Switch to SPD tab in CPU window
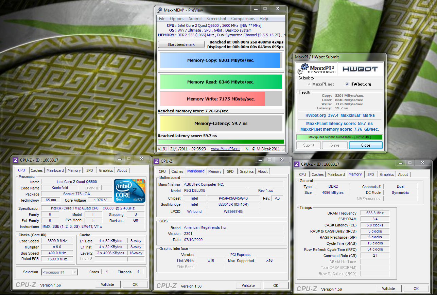This screenshot has width=437, height=295. [x=89, y=170]
